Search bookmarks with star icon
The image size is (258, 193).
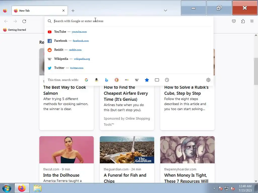147,80
